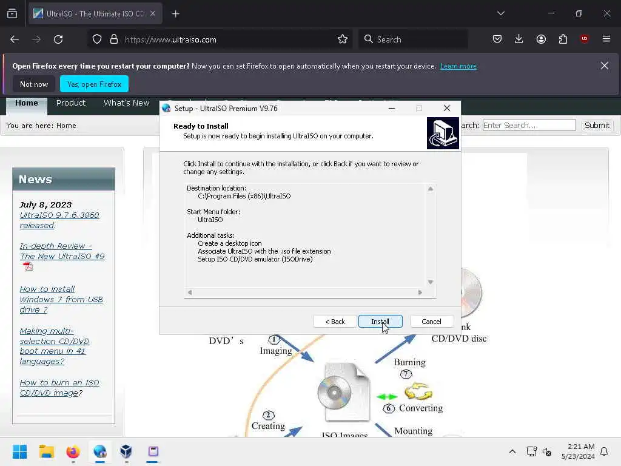Click the website Enter Search field
621x466 pixels.
[x=529, y=125]
